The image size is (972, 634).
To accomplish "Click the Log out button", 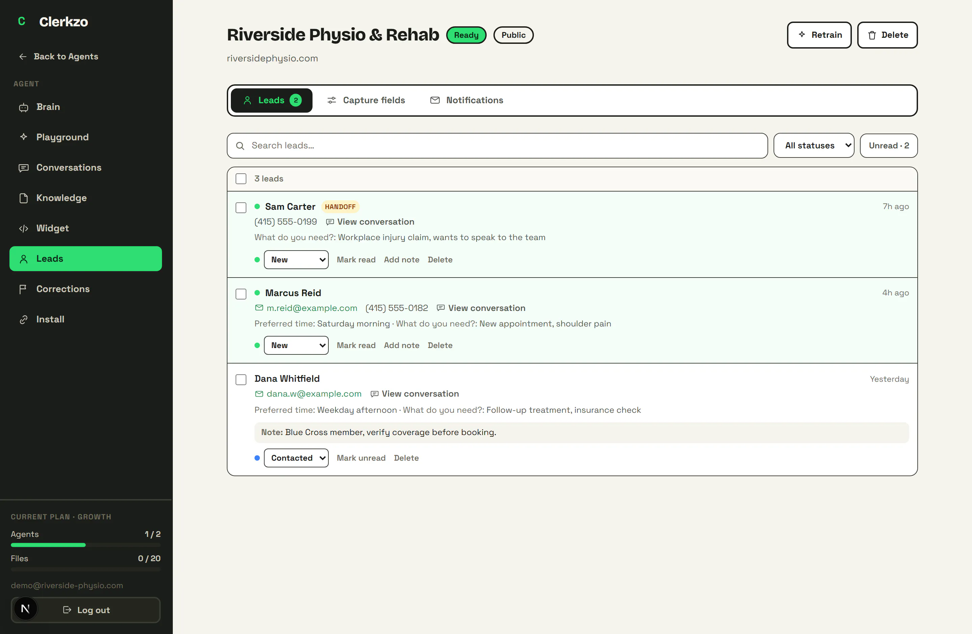I will tap(86, 610).
